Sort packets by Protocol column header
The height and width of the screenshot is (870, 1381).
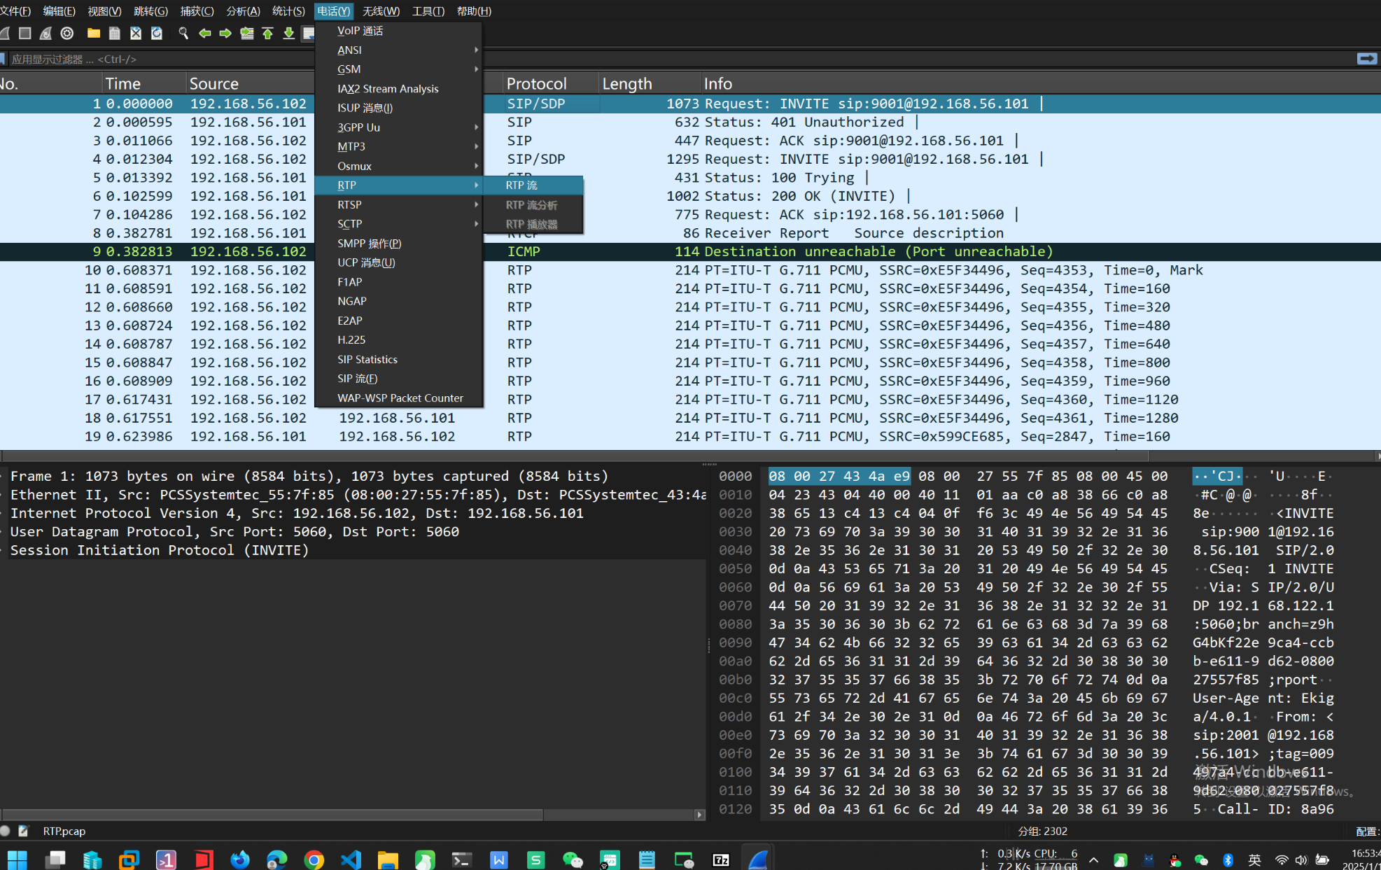(x=536, y=83)
